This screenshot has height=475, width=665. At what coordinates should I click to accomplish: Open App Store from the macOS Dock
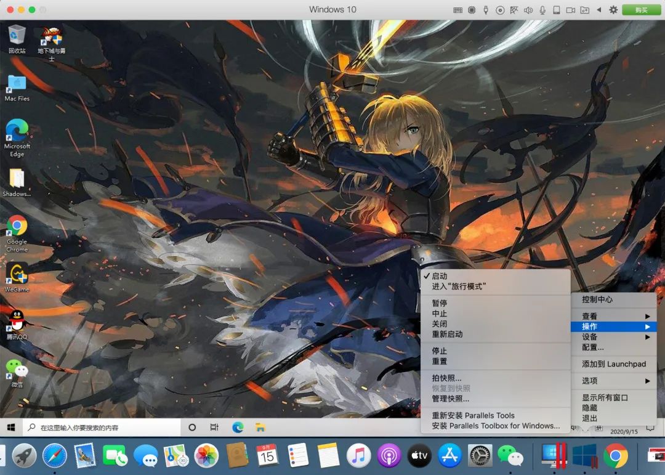(x=449, y=456)
